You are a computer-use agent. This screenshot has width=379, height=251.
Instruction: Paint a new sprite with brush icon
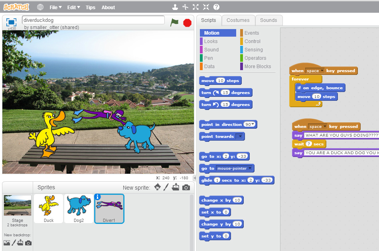pyautogui.click(x=166, y=187)
